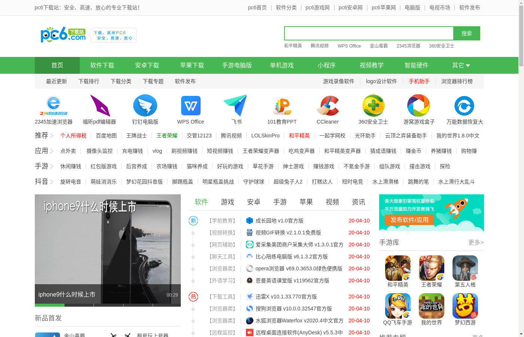This screenshot has height=337, width=524.
Task: Open the 101教育PPT icon
Action: coord(282,106)
